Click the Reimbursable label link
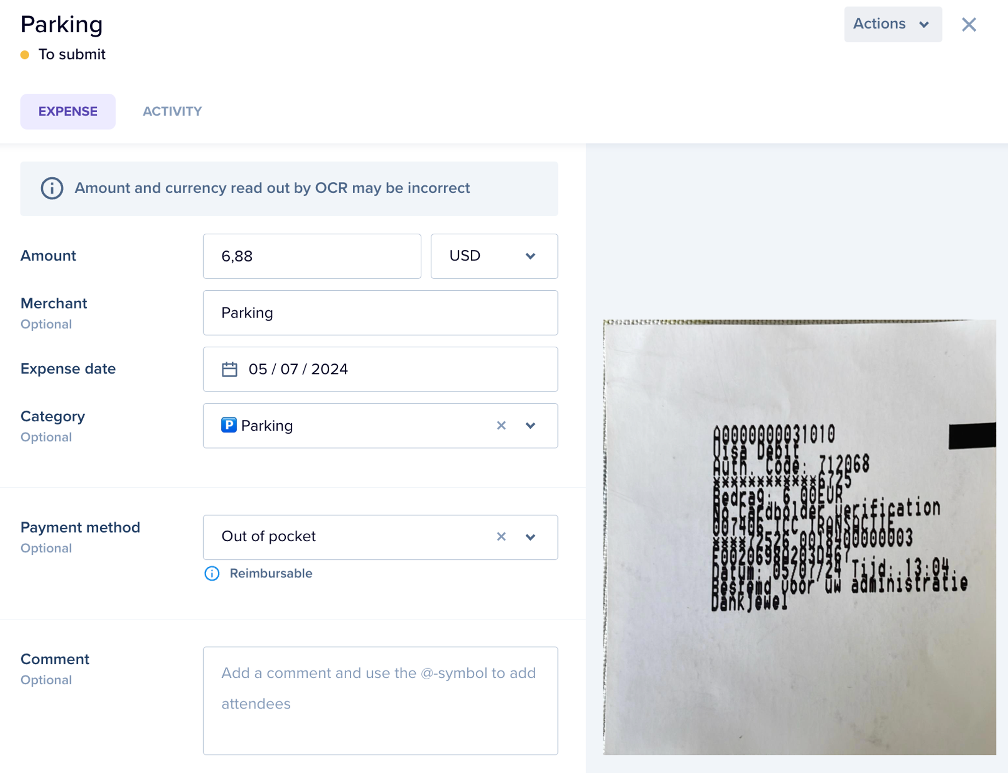This screenshot has height=773, width=1008. tap(271, 573)
